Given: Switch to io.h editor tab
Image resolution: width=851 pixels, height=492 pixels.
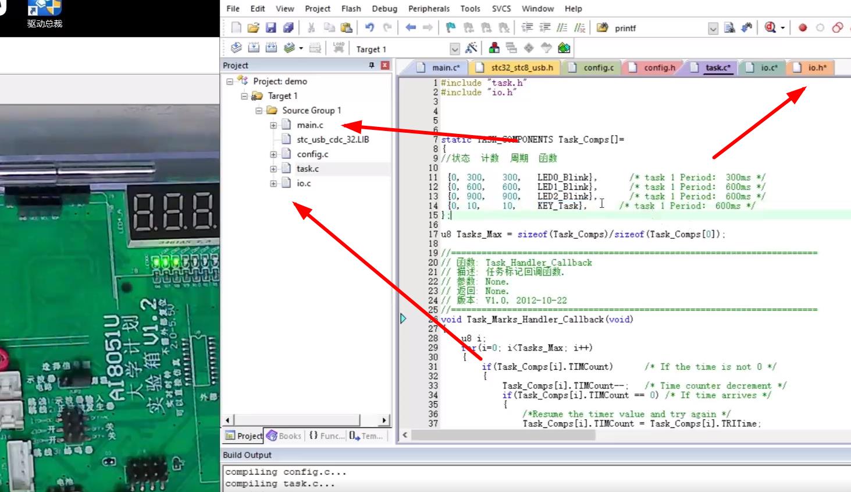Looking at the screenshot, I should tap(811, 68).
